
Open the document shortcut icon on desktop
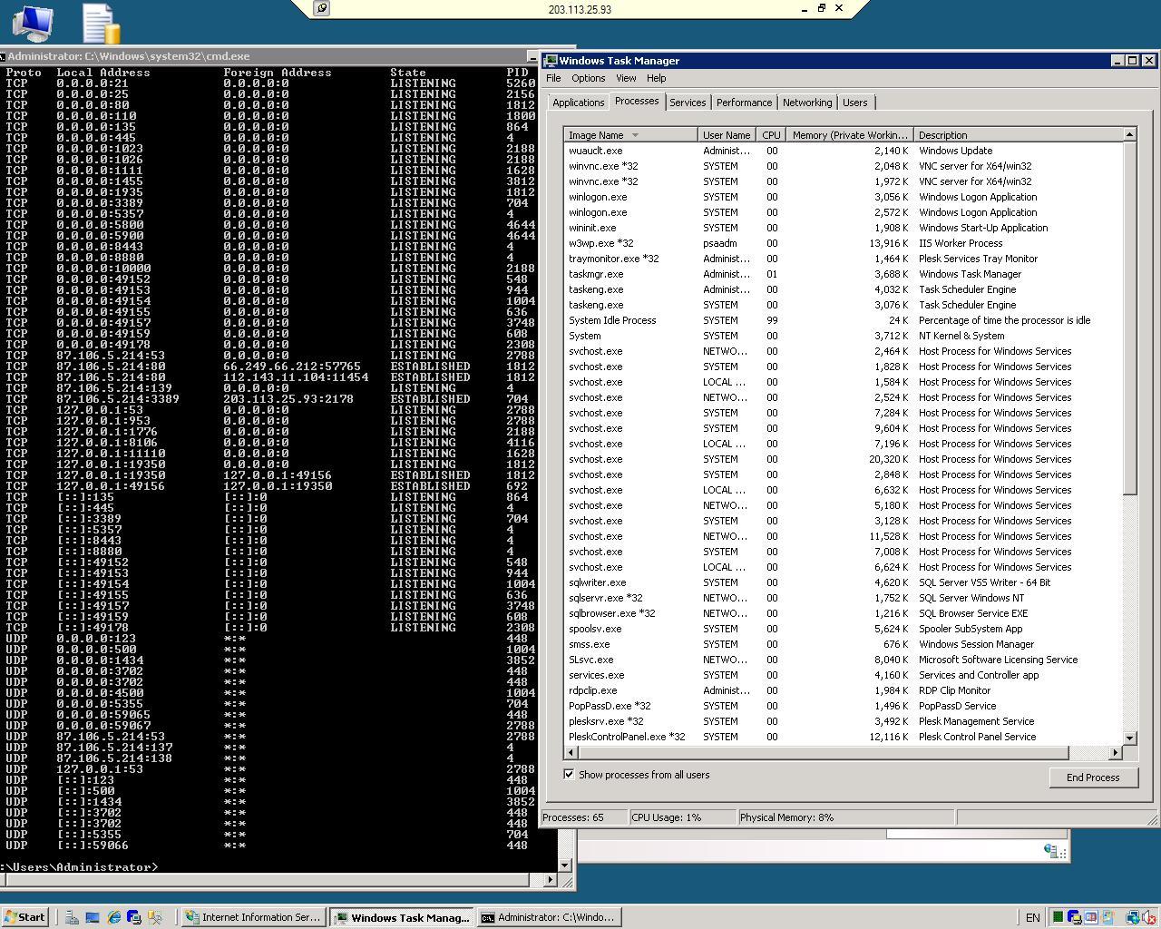[x=101, y=24]
